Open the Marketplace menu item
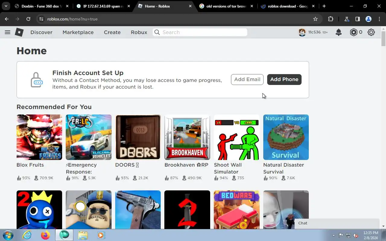 (78, 32)
